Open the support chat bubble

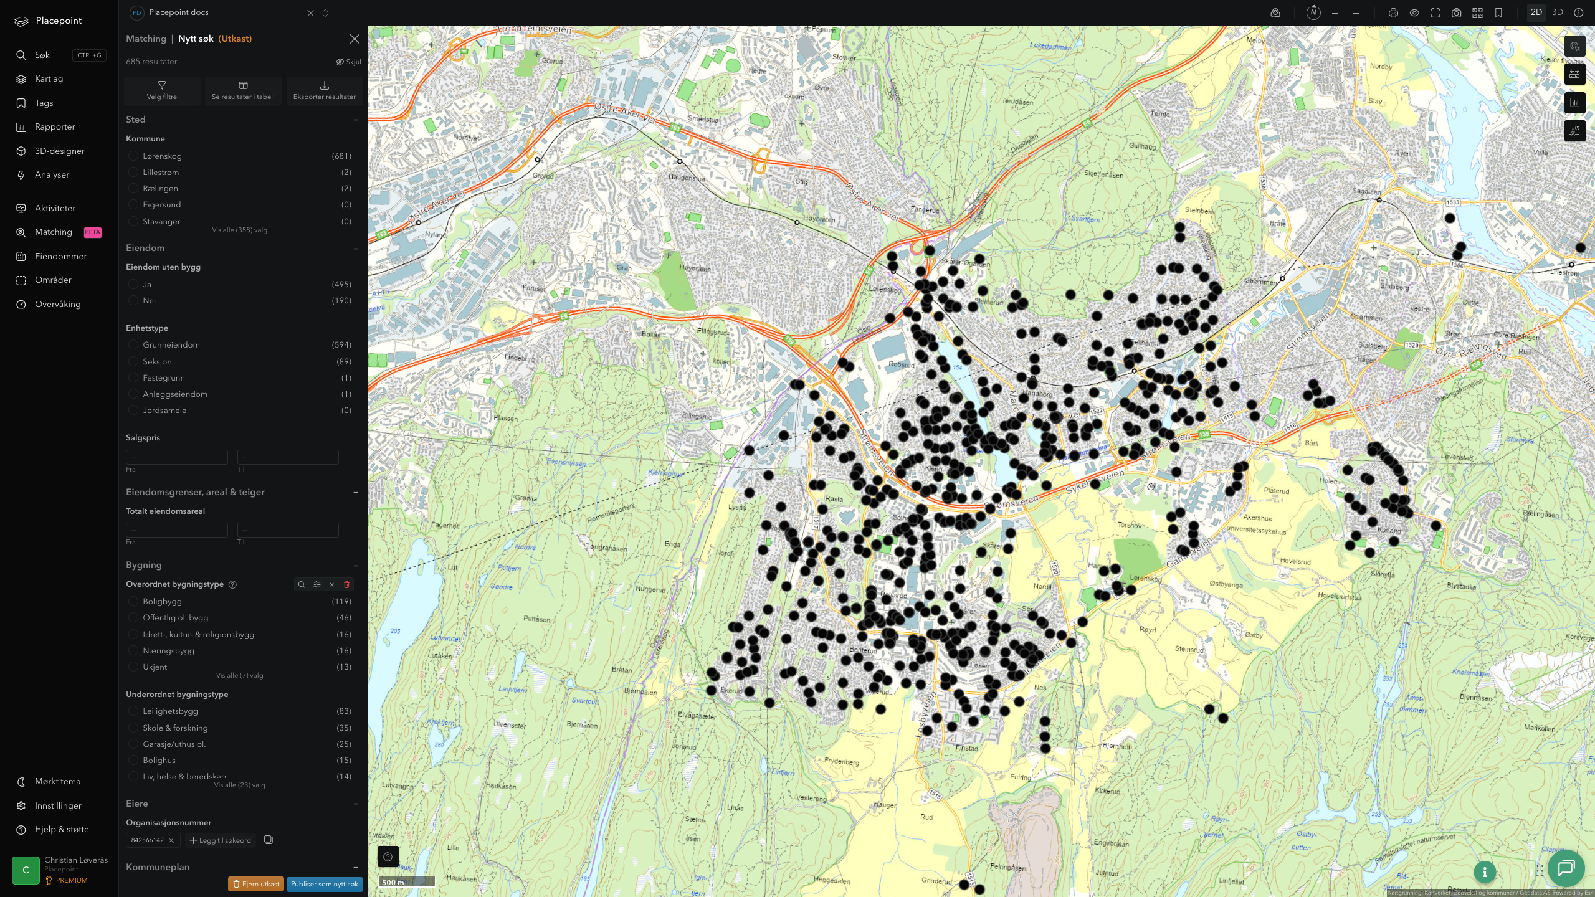tap(1566, 868)
